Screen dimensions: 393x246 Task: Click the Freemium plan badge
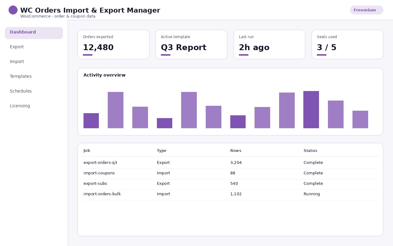pyautogui.click(x=367, y=10)
